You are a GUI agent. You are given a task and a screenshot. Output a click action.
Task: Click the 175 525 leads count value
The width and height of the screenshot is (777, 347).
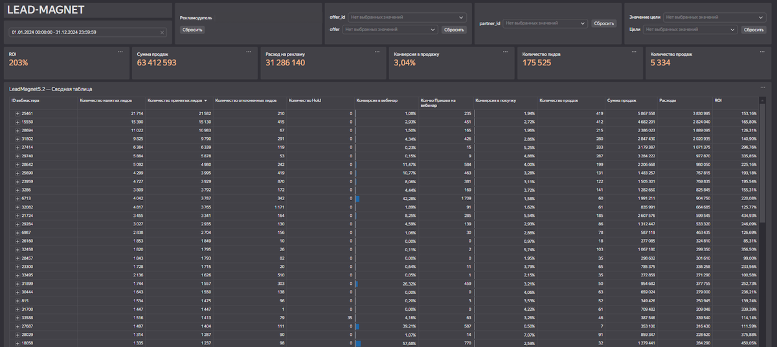pos(536,63)
